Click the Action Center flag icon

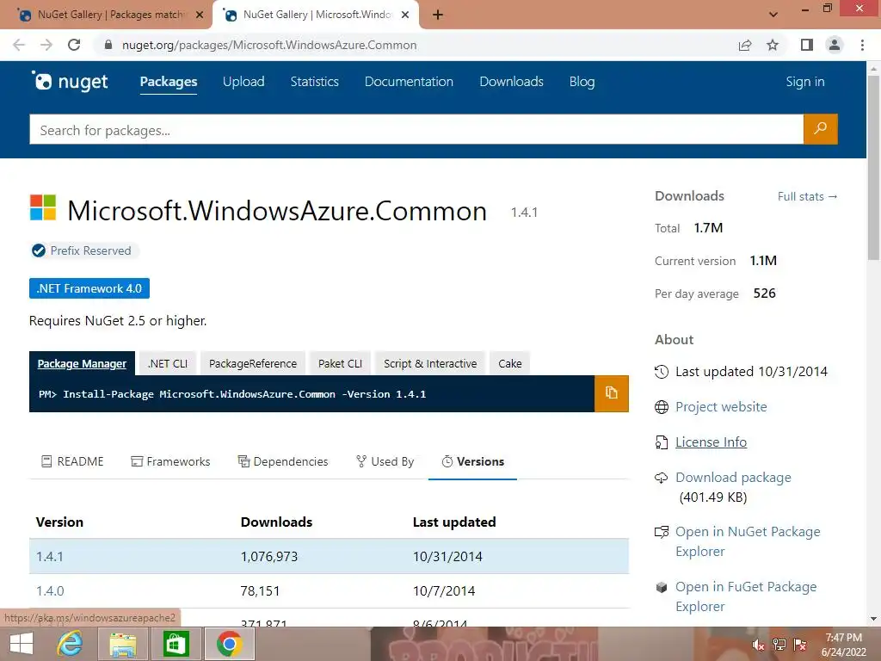(x=800, y=645)
